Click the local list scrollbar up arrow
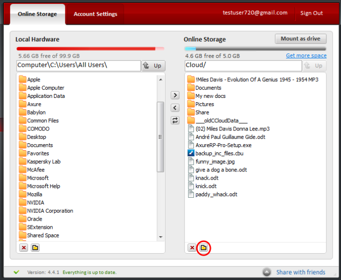The height and width of the screenshot is (280, 341). pos(160,79)
